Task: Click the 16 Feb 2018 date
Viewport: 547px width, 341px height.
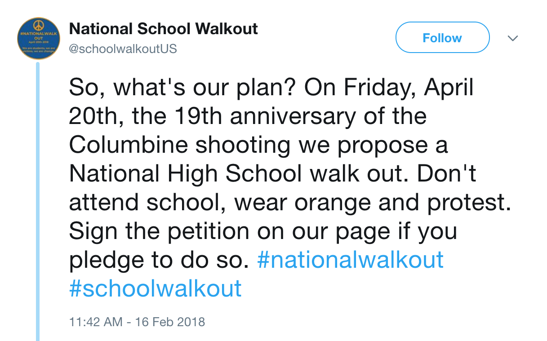Action: tap(170, 322)
